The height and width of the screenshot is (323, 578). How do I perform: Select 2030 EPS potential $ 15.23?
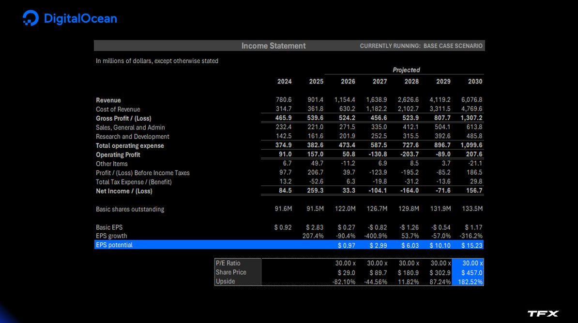[x=472, y=245]
